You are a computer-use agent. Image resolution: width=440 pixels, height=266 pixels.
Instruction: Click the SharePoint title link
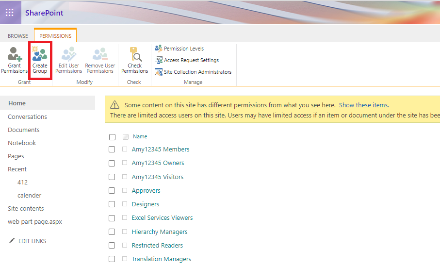44,13
